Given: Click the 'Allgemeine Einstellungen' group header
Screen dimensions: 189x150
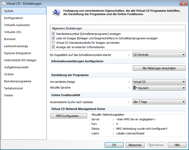Looking at the screenshot, I should tap(67, 28).
